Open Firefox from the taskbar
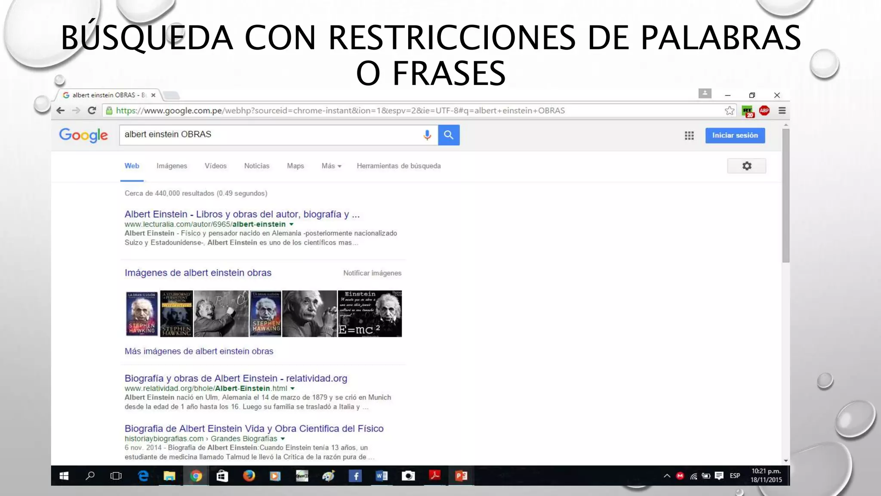Image resolution: width=881 pixels, height=496 pixels. (249, 476)
